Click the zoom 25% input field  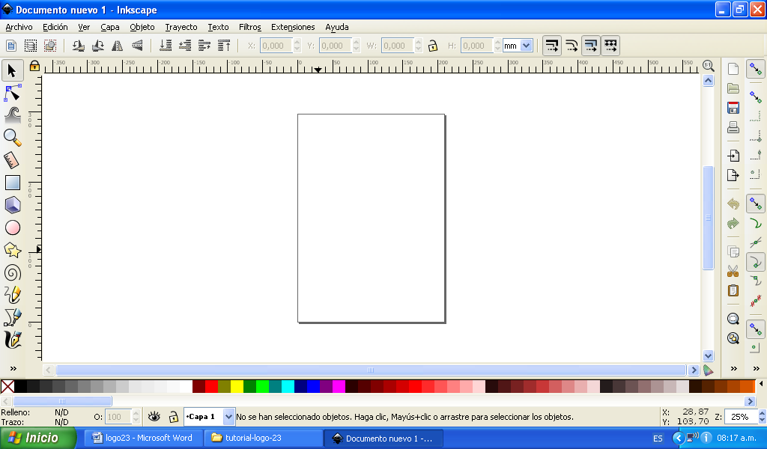[x=741, y=417]
